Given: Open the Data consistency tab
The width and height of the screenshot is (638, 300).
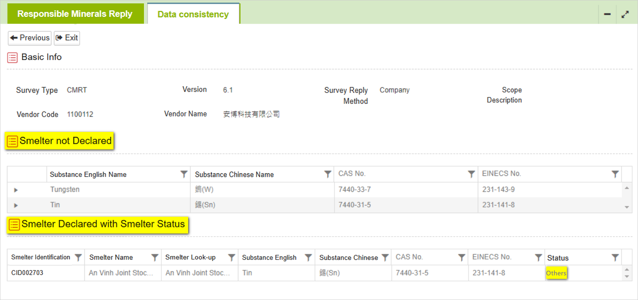Looking at the screenshot, I should (x=193, y=14).
